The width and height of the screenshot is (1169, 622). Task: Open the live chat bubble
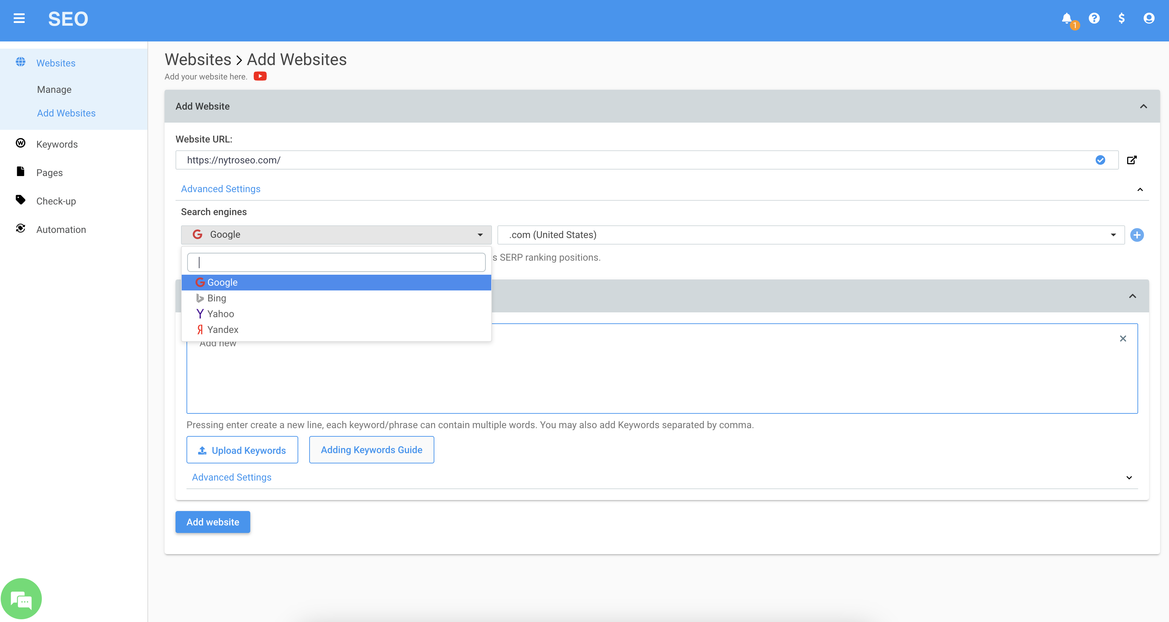coord(21,599)
